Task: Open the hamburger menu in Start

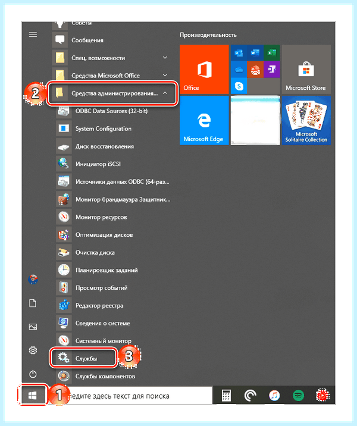Action: [33, 35]
